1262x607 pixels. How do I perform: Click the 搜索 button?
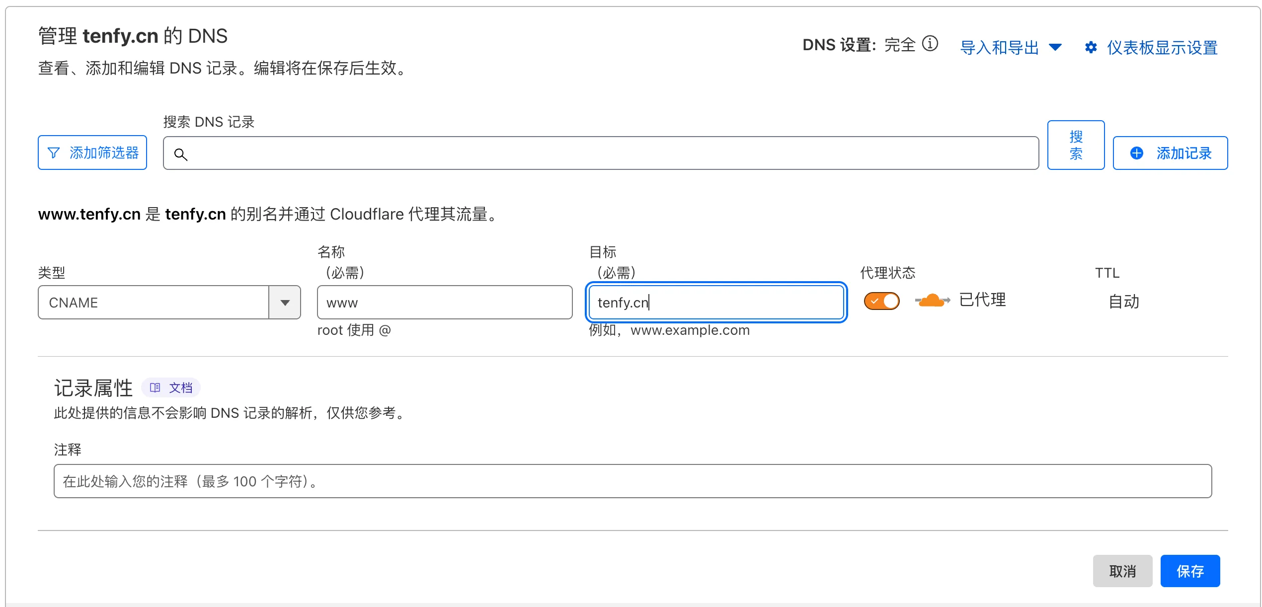1076,145
